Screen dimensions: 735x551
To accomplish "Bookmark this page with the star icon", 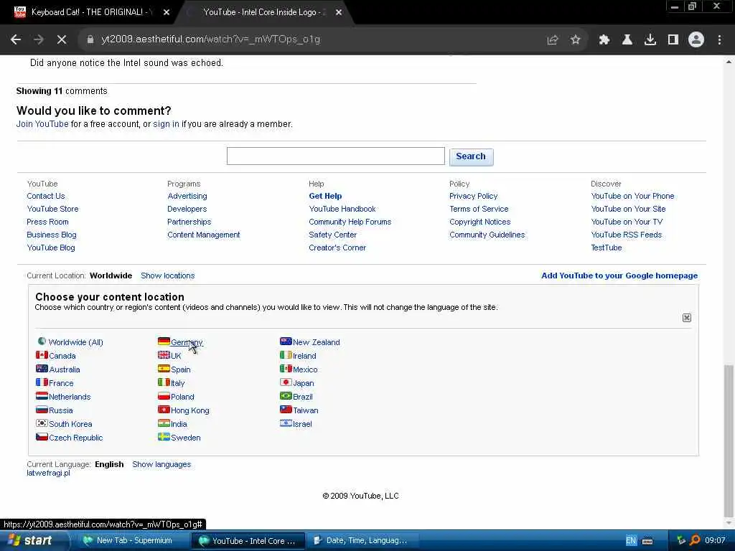I will 576,40.
